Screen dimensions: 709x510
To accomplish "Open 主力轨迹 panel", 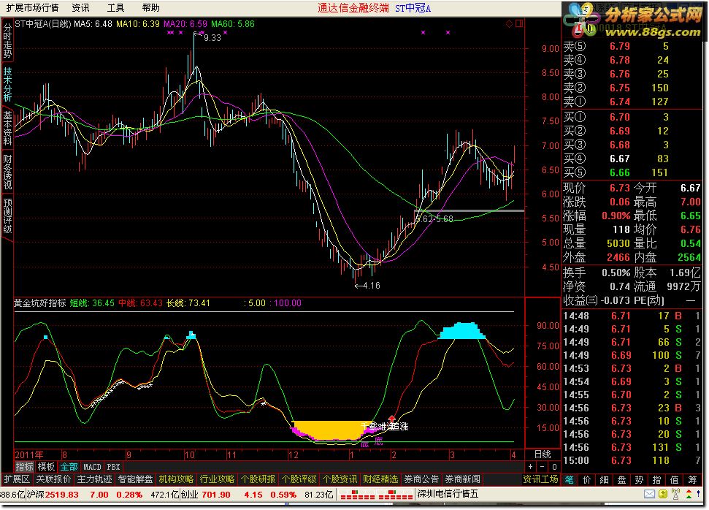I will pyautogui.click(x=94, y=479).
